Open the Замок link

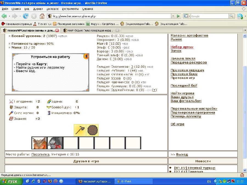(x=176, y=51)
